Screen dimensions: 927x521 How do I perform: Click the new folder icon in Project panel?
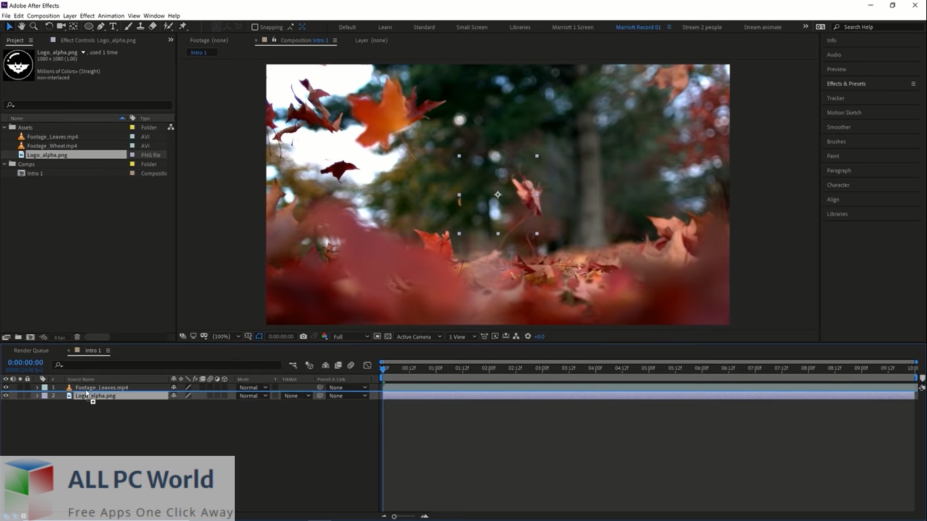[18, 337]
